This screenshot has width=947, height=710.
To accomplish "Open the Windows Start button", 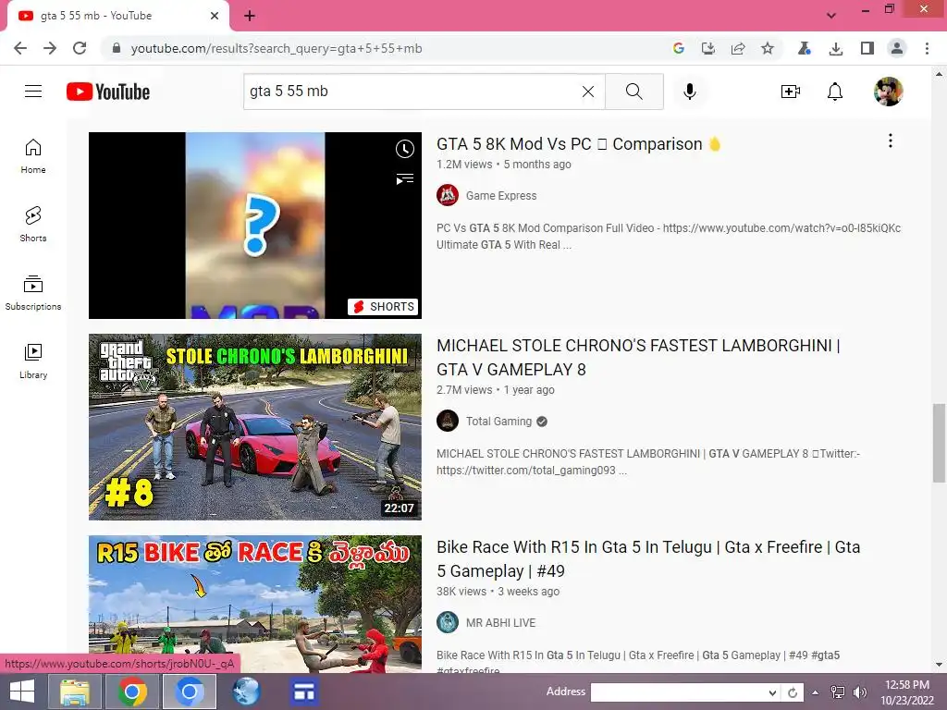I will (22, 692).
